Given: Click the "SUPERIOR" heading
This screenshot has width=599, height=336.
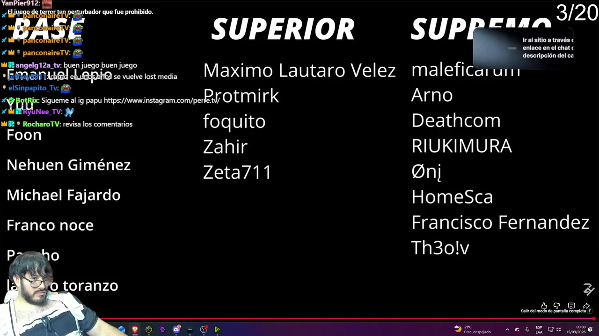Looking at the screenshot, I should click(283, 29).
